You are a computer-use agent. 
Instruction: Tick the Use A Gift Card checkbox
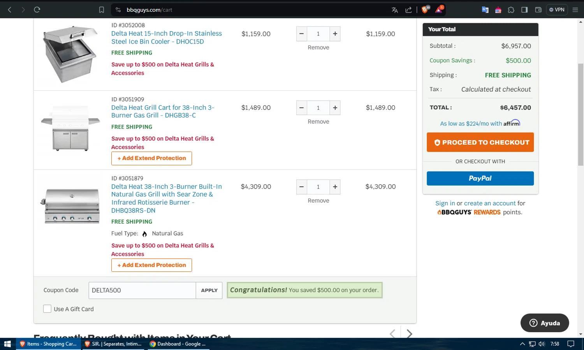point(47,309)
